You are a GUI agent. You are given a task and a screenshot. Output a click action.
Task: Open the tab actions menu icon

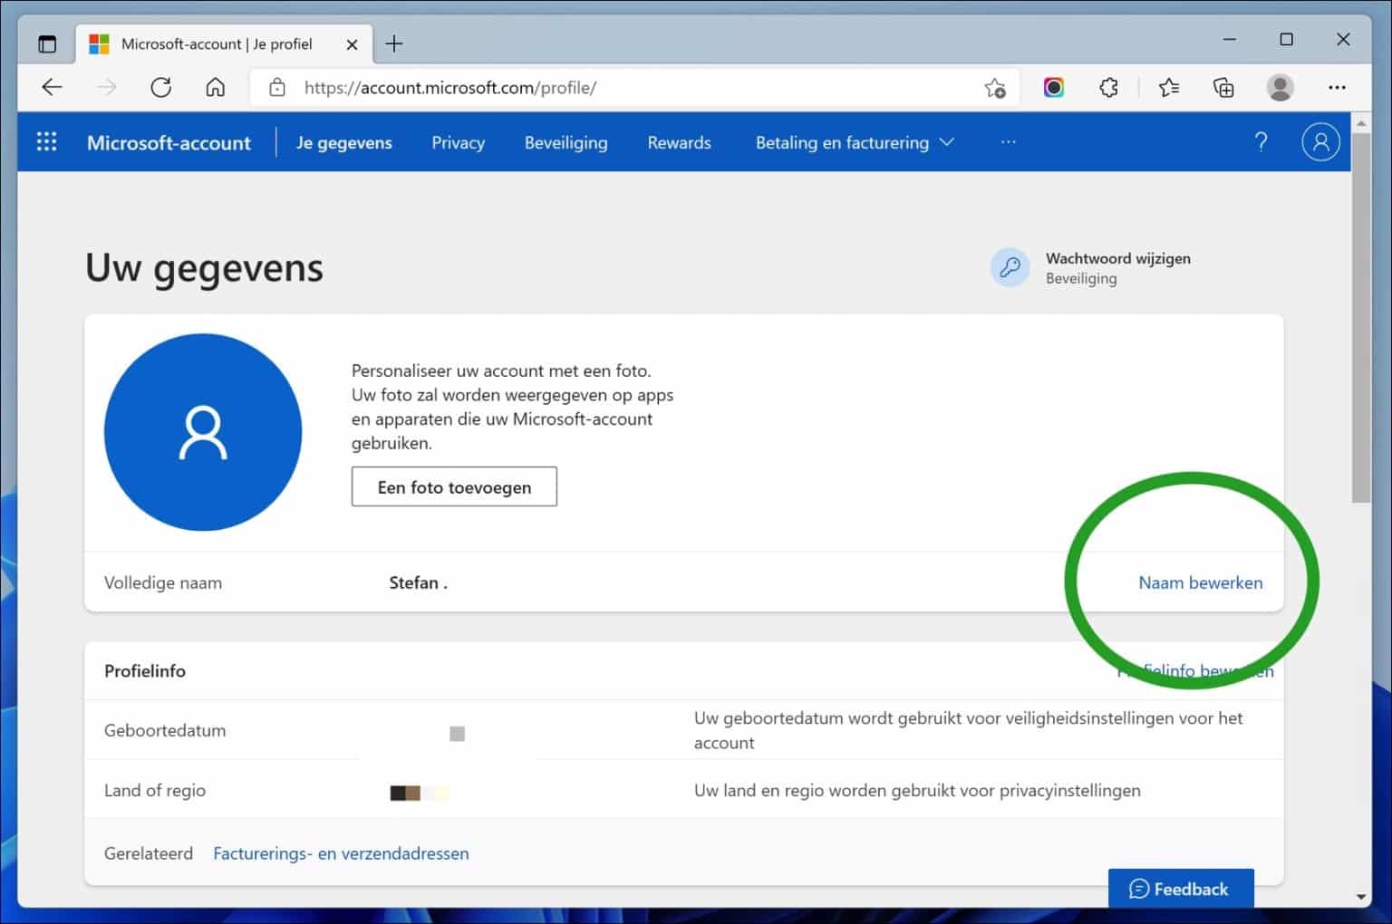pyautogui.click(x=47, y=43)
